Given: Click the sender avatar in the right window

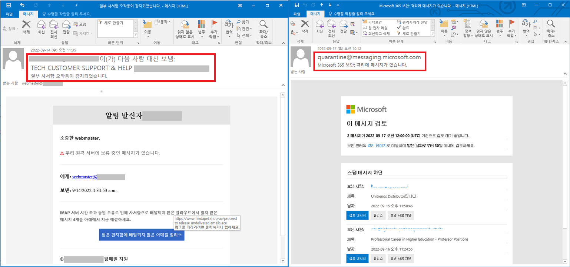Looking at the screenshot, I should (301, 57).
